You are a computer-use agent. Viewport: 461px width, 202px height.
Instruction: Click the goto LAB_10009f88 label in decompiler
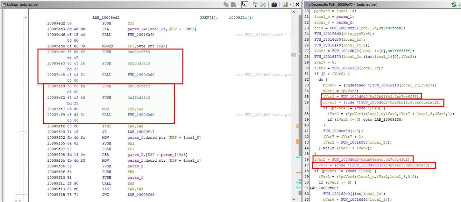(388, 119)
